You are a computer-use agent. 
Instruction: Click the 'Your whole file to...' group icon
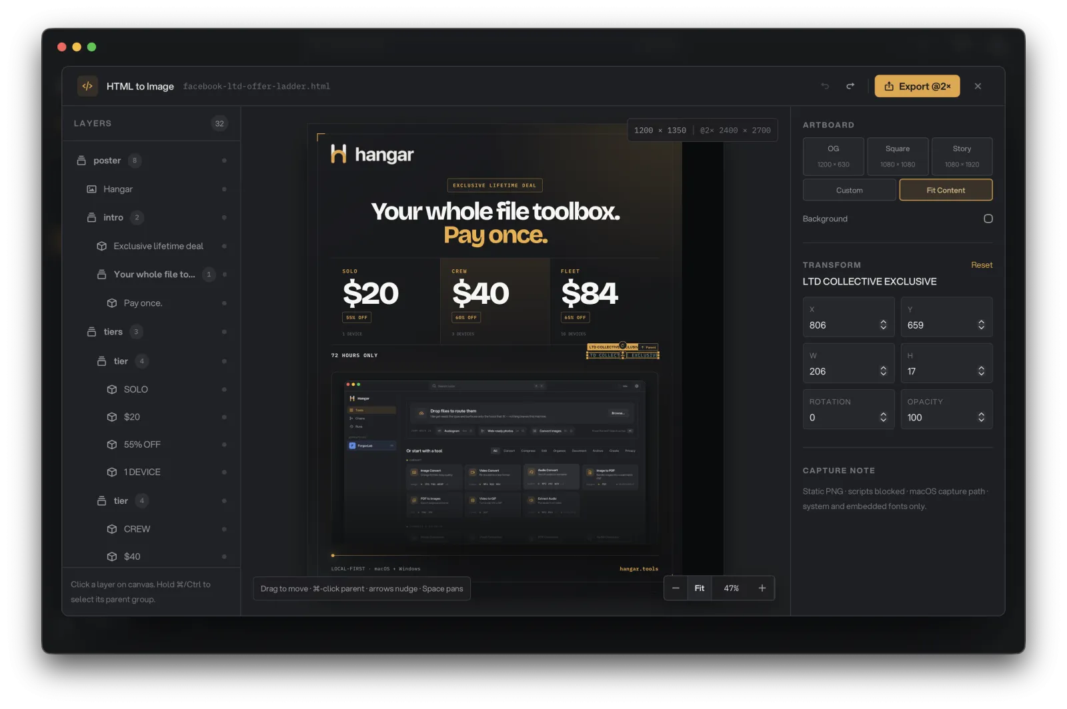(x=102, y=275)
